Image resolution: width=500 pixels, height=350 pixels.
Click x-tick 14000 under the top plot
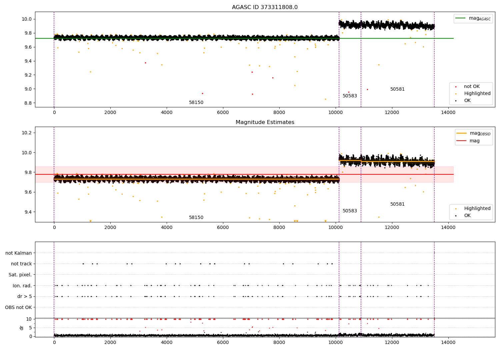[x=448, y=113]
